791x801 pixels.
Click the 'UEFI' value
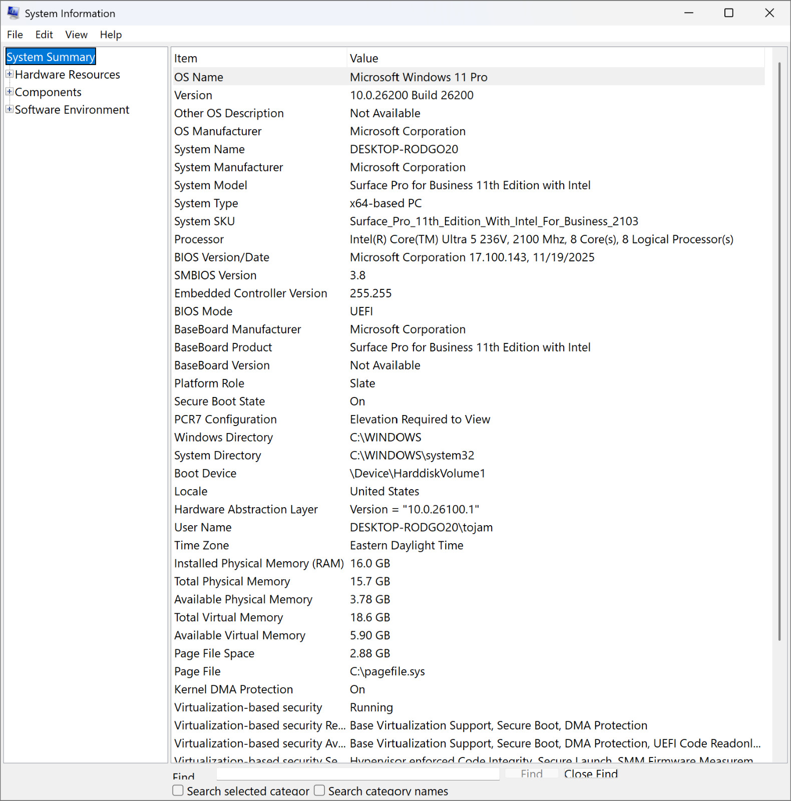[x=361, y=311]
